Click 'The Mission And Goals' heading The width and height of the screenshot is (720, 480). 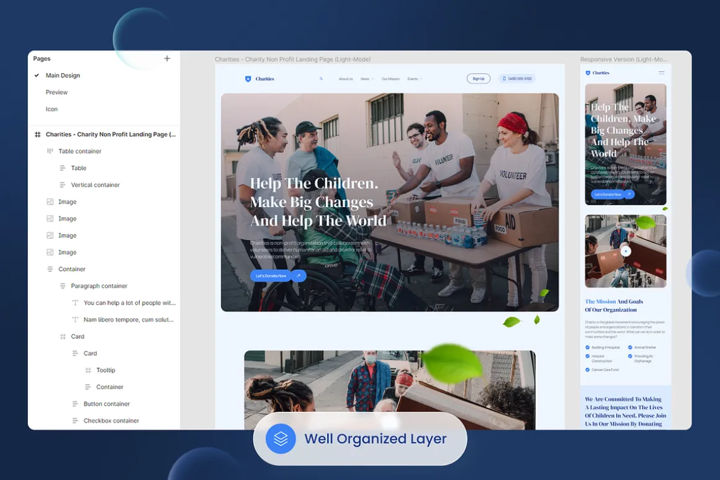click(614, 306)
